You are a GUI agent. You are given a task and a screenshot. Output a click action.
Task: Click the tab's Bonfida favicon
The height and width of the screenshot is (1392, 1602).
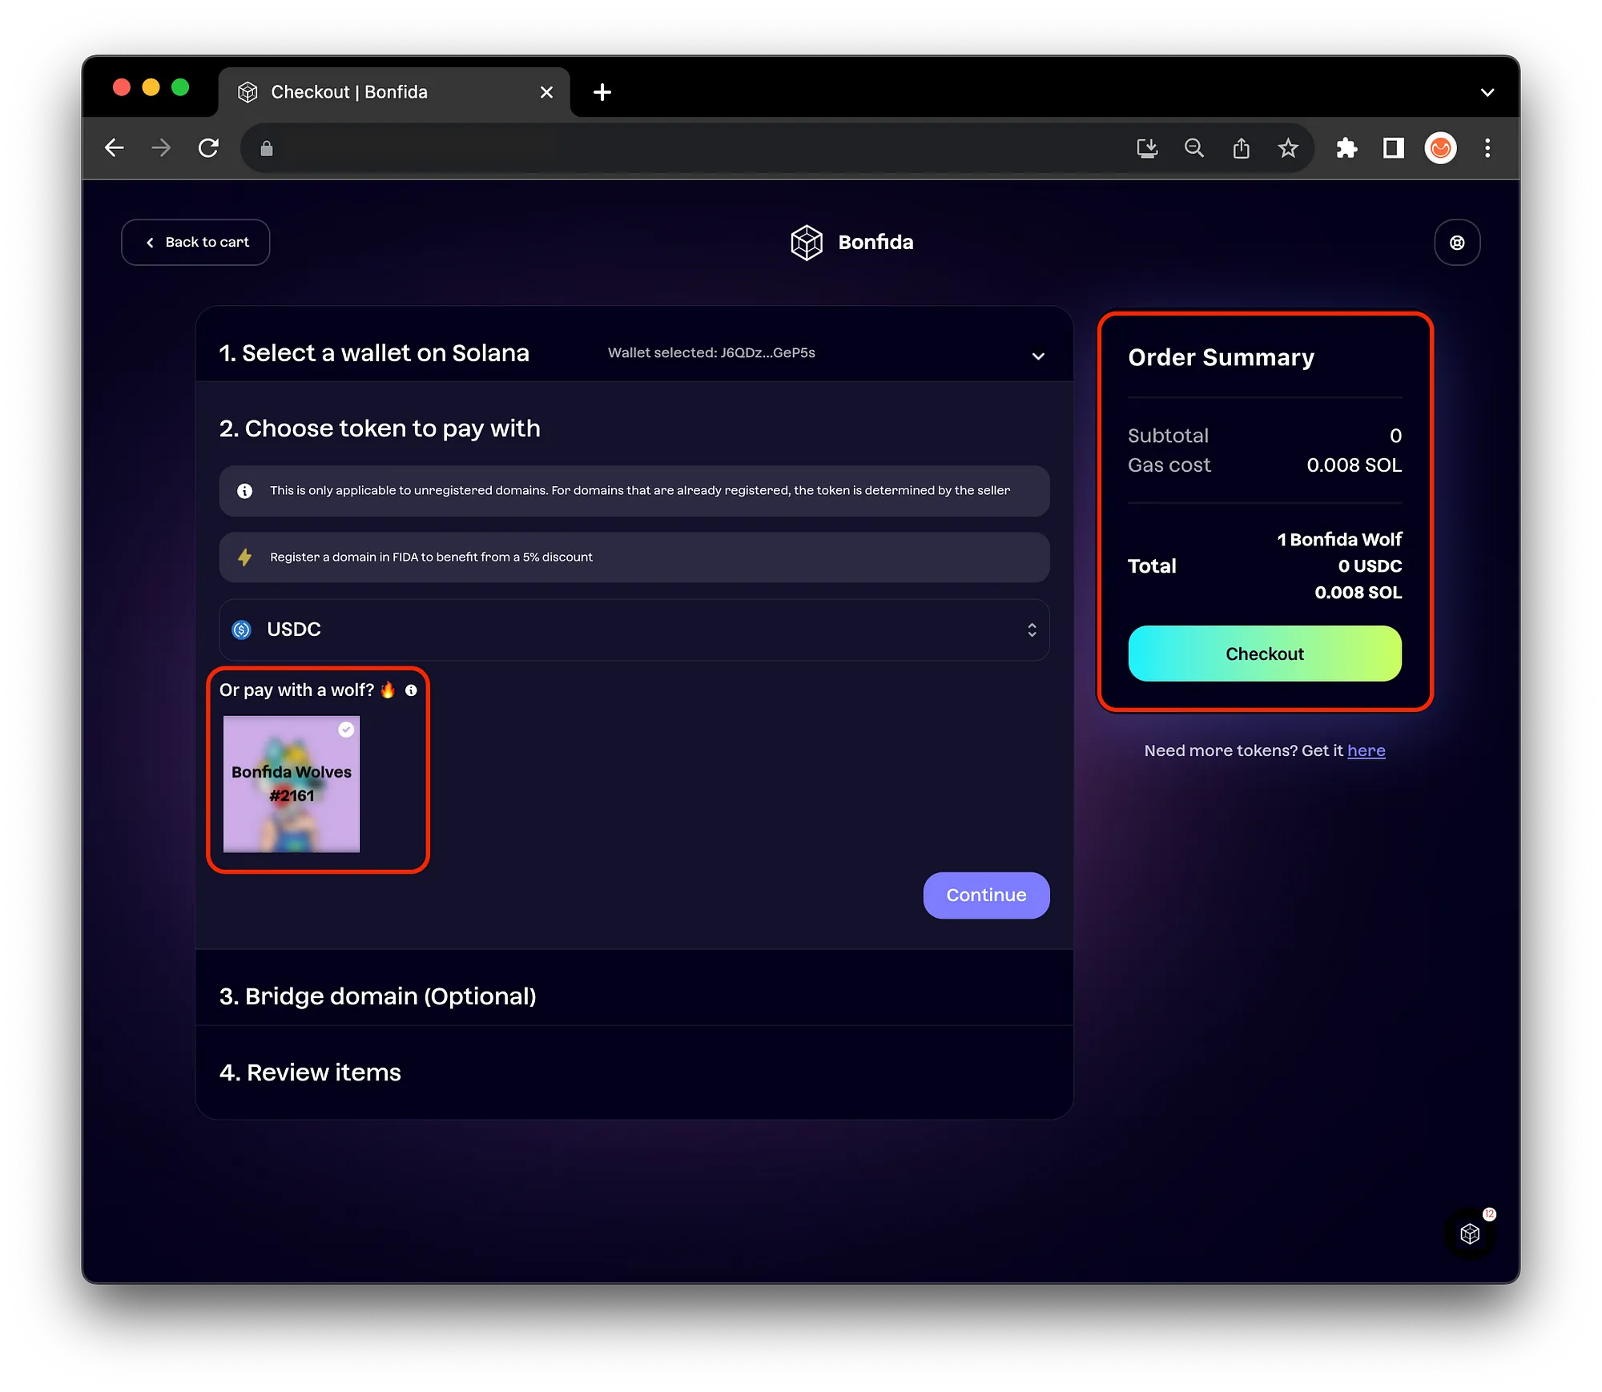tap(248, 92)
